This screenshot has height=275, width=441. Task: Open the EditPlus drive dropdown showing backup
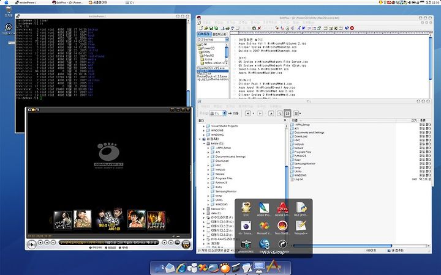pos(213,40)
